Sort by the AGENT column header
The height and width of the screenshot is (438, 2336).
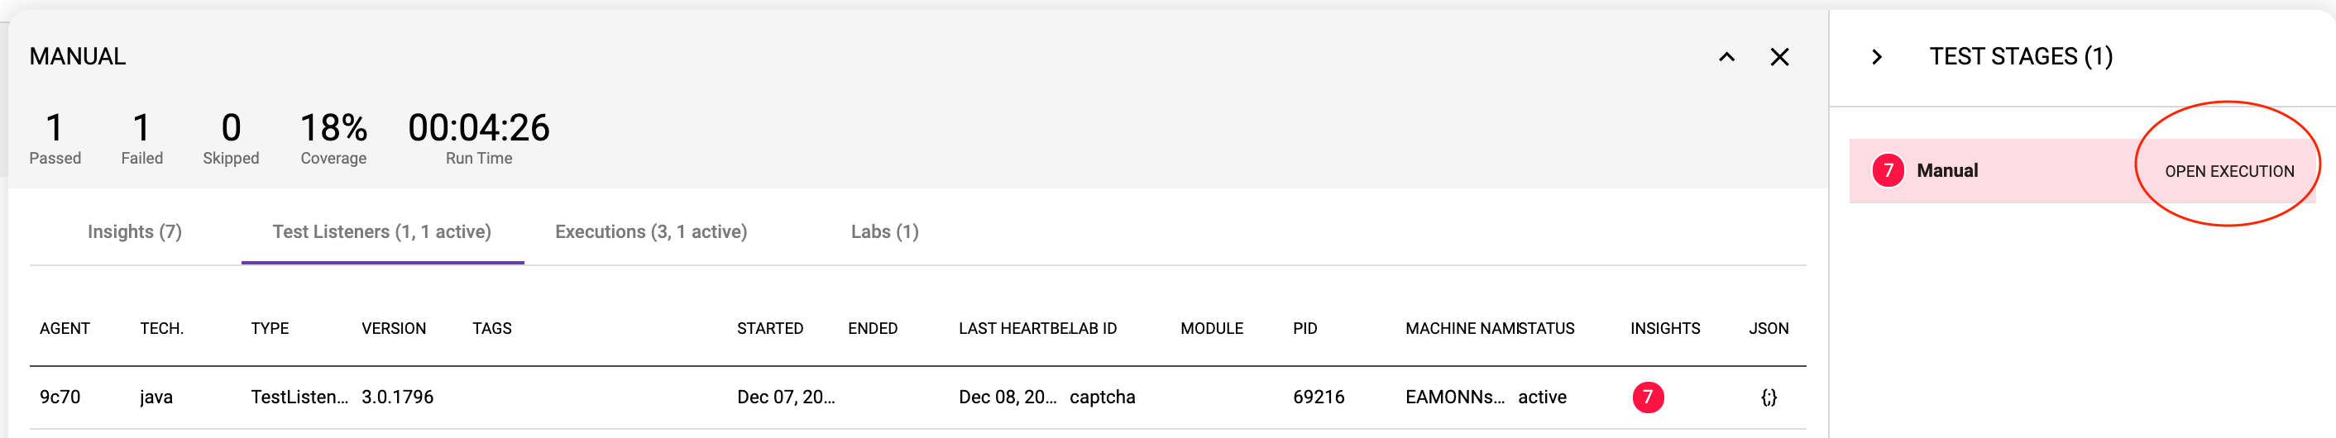tap(65, 328)
